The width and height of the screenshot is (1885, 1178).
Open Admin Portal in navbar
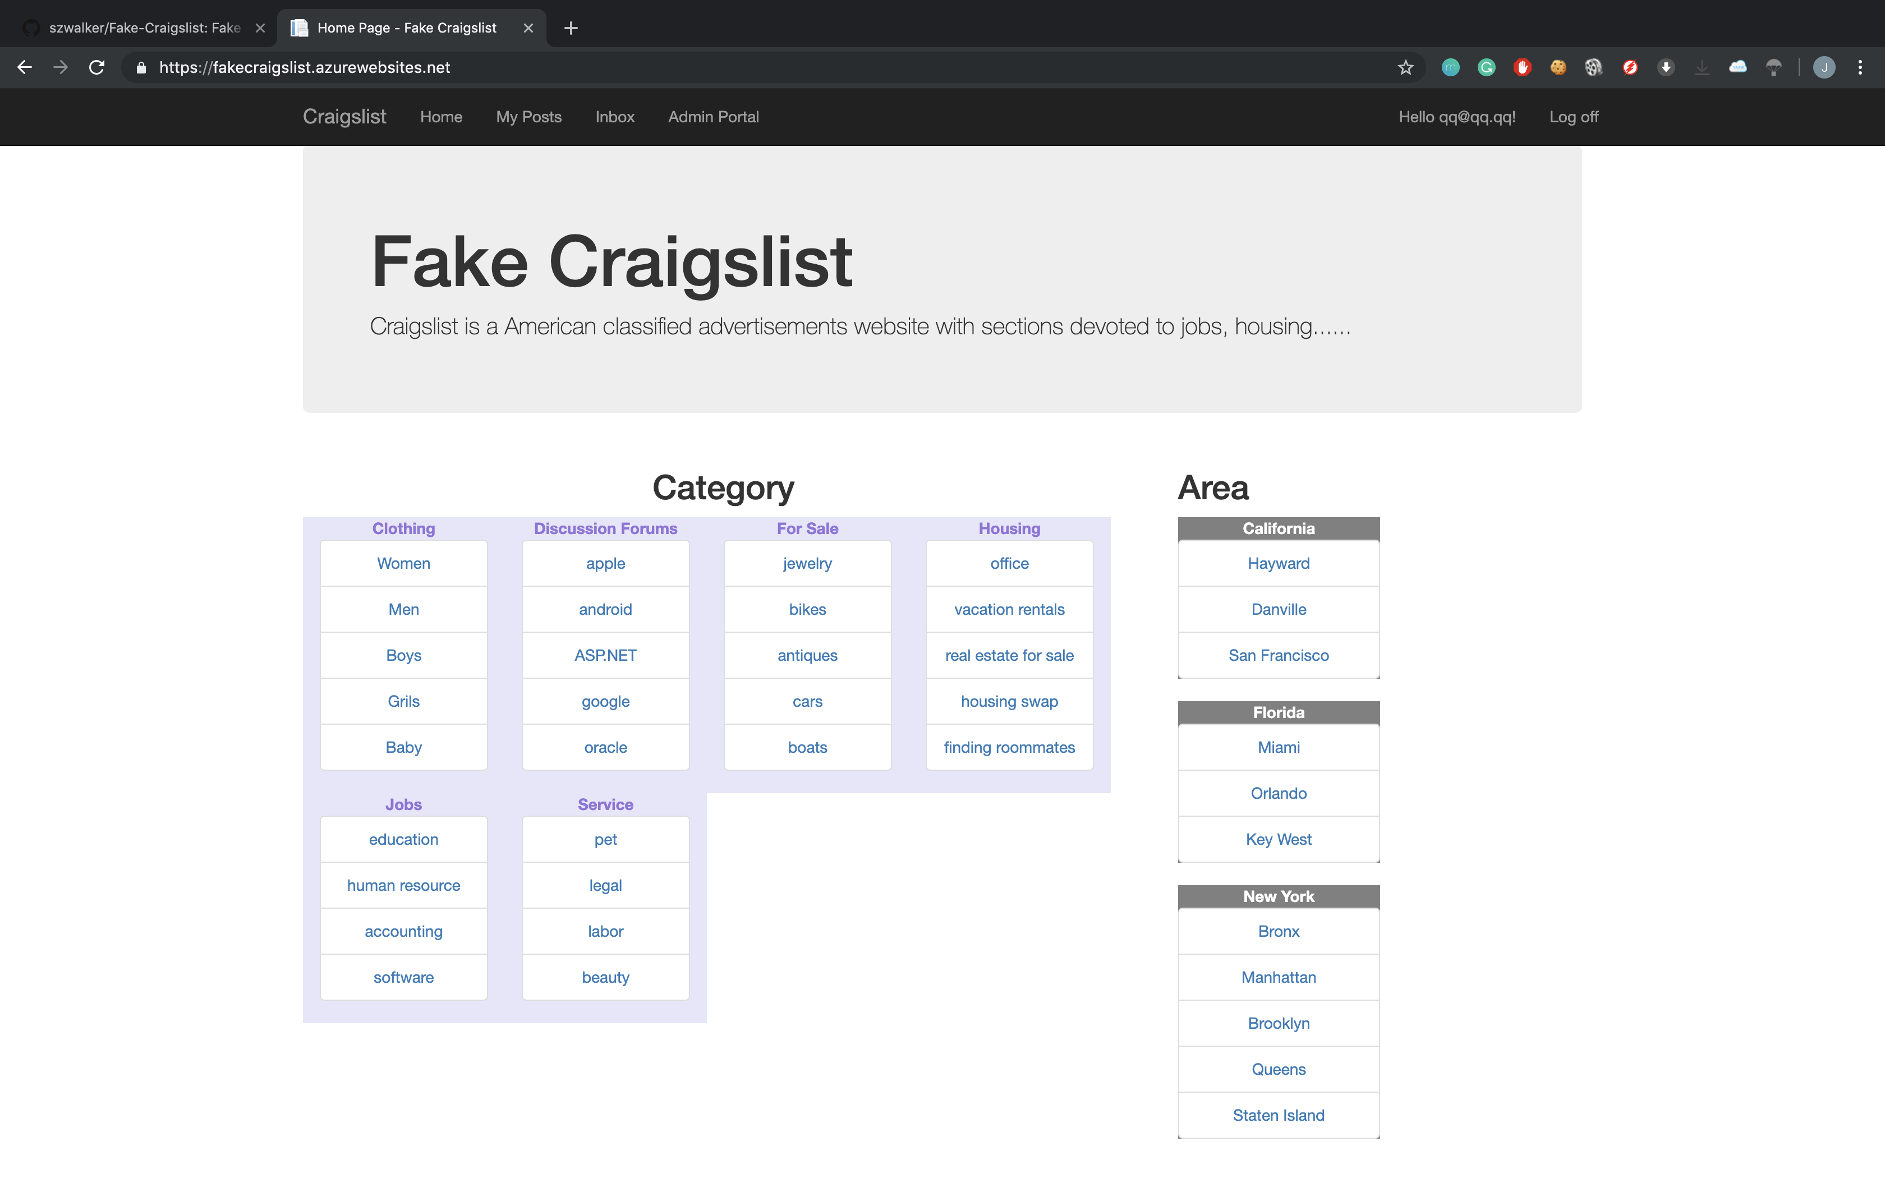click(x=712, y=117)
